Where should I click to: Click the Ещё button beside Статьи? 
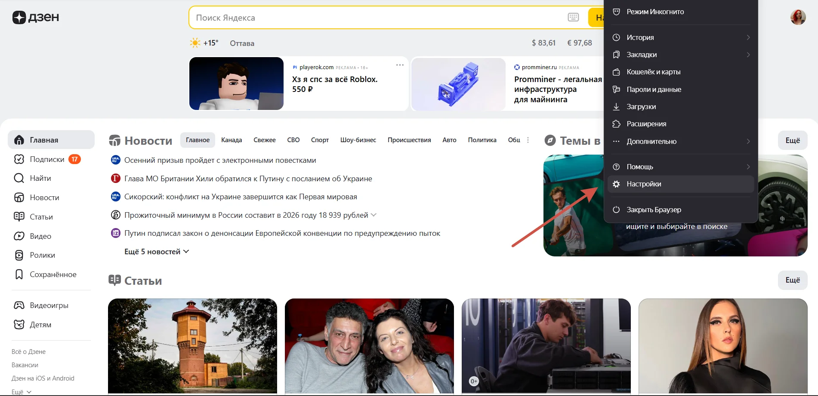point(793,280)
